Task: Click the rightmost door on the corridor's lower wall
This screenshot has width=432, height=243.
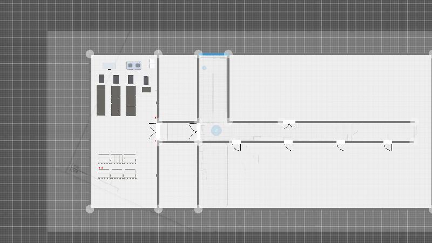Action: coord(388,145)
